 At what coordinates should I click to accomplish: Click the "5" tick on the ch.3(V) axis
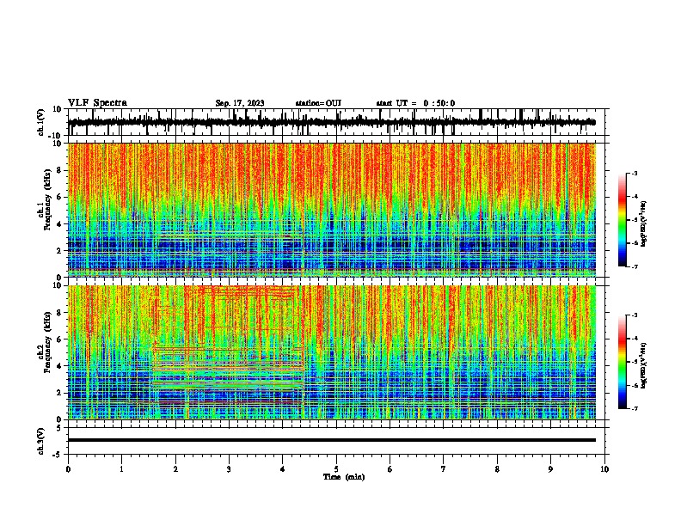click(60, 428)
